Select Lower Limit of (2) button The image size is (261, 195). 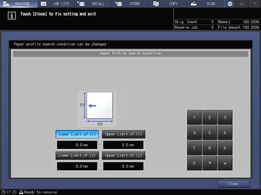(x=77, y=155)
